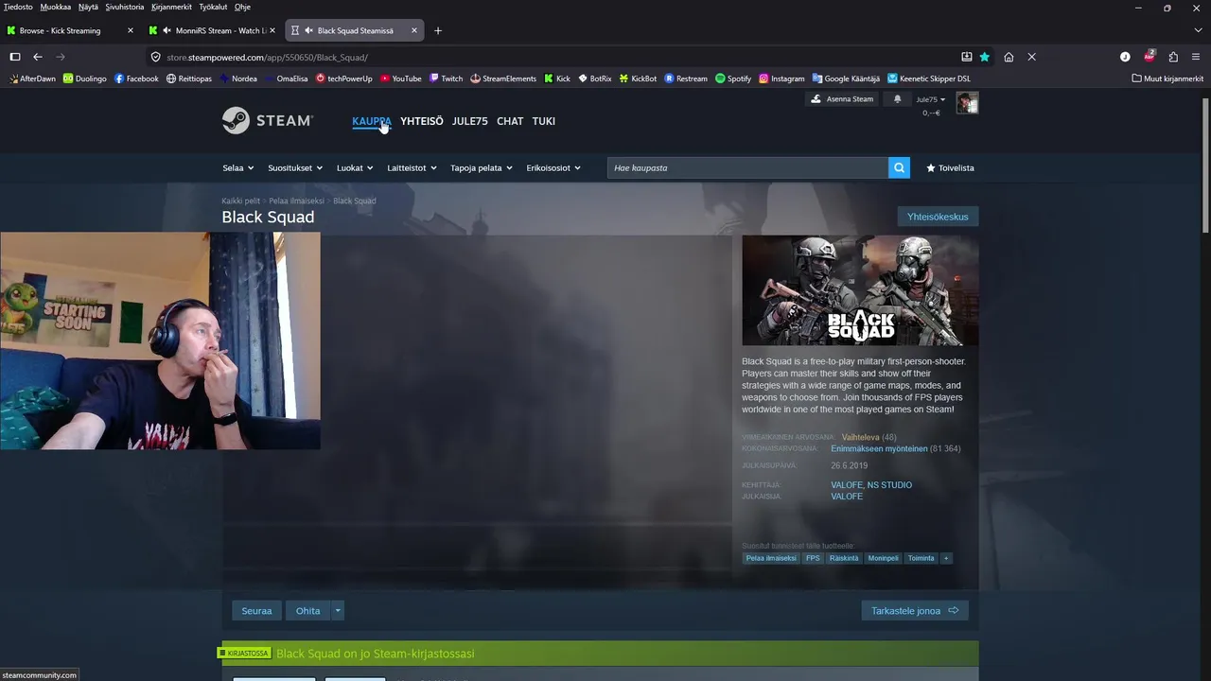This screenshot has width=1211, height=681.
Task: Click the Yhteisökeskus button
Action: coord(938,217)
